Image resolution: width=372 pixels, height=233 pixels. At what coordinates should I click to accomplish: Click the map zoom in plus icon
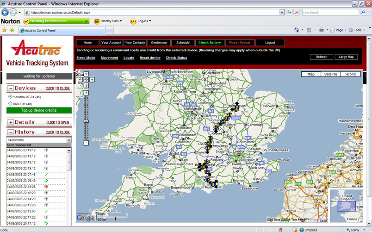click(x=86, y=93)
